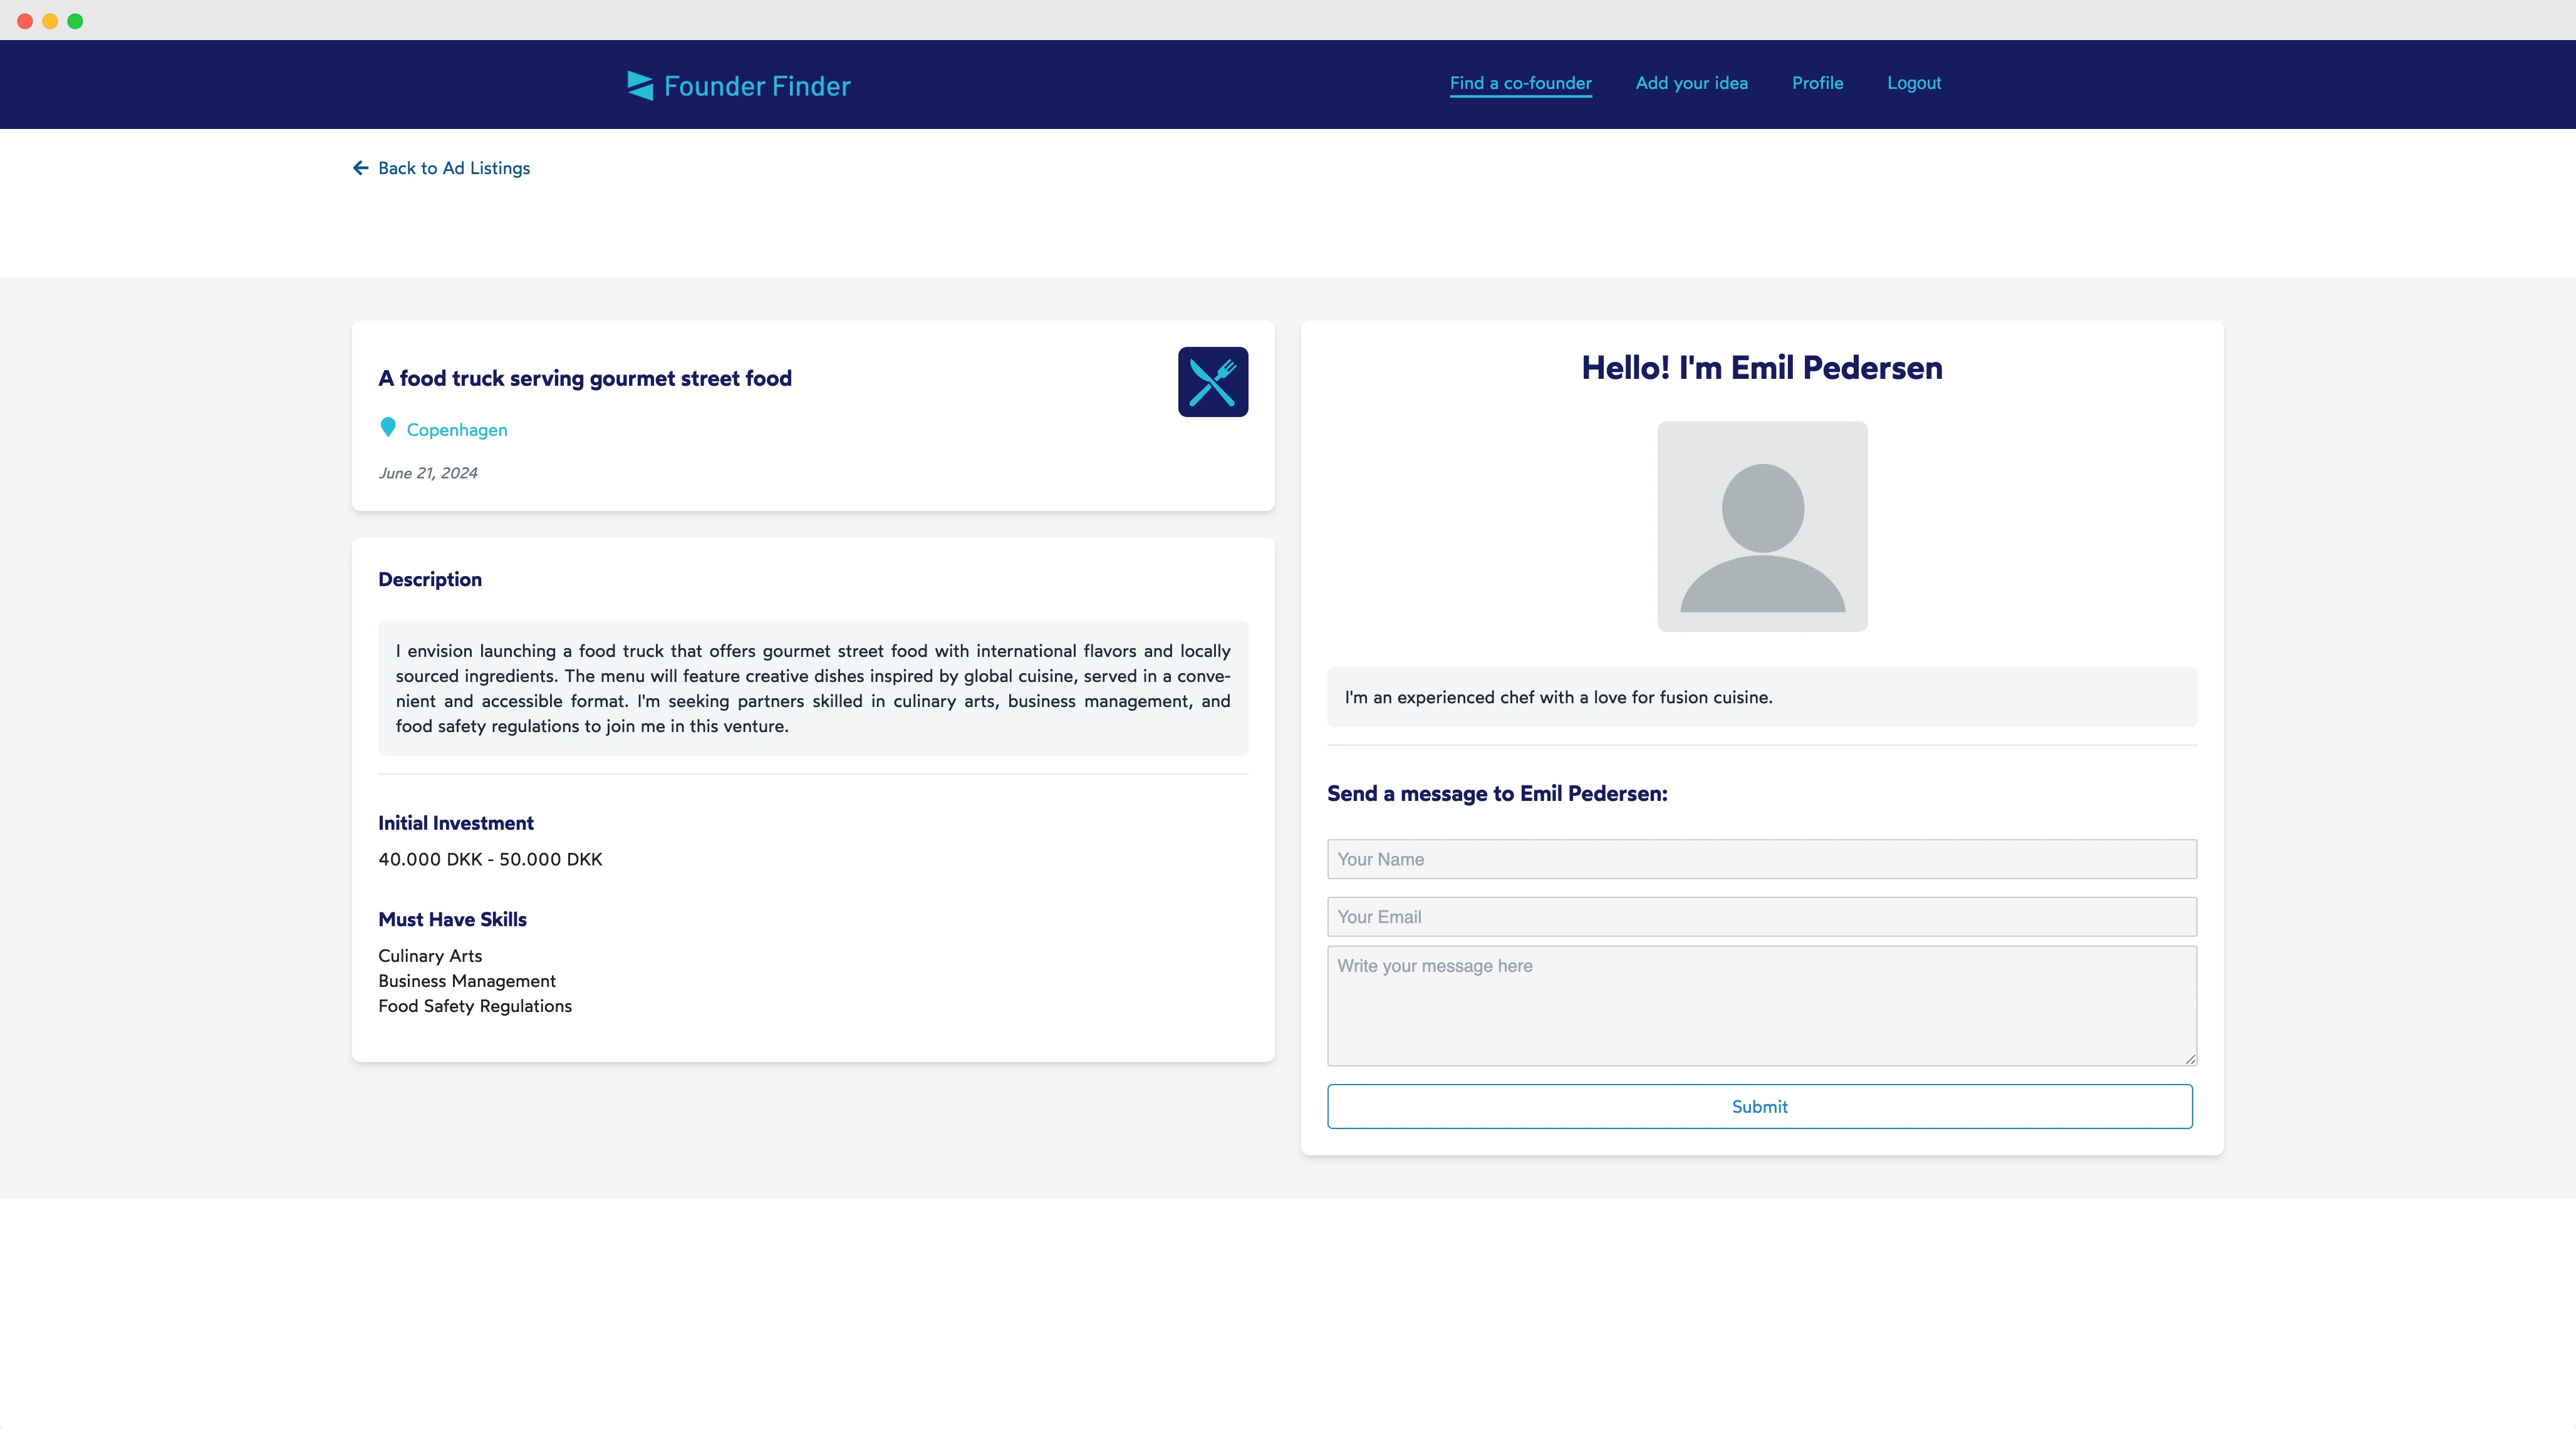Submit the message form
This screenshot has height=1429, width=2576.
[x=1759, y=1107]
